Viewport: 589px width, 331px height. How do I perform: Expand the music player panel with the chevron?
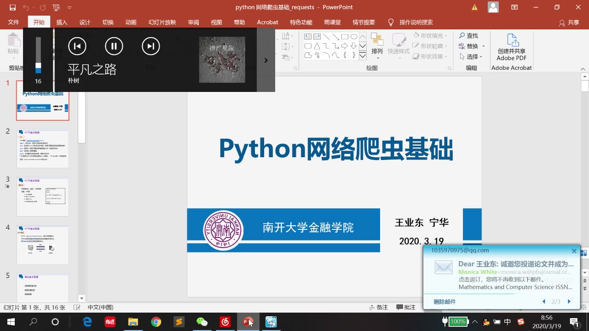click(x=266, y=60)
